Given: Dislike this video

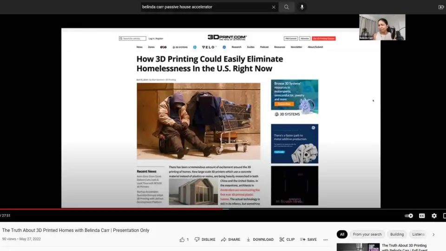Looking at the screenshot, I should click(x=205, y=239).
